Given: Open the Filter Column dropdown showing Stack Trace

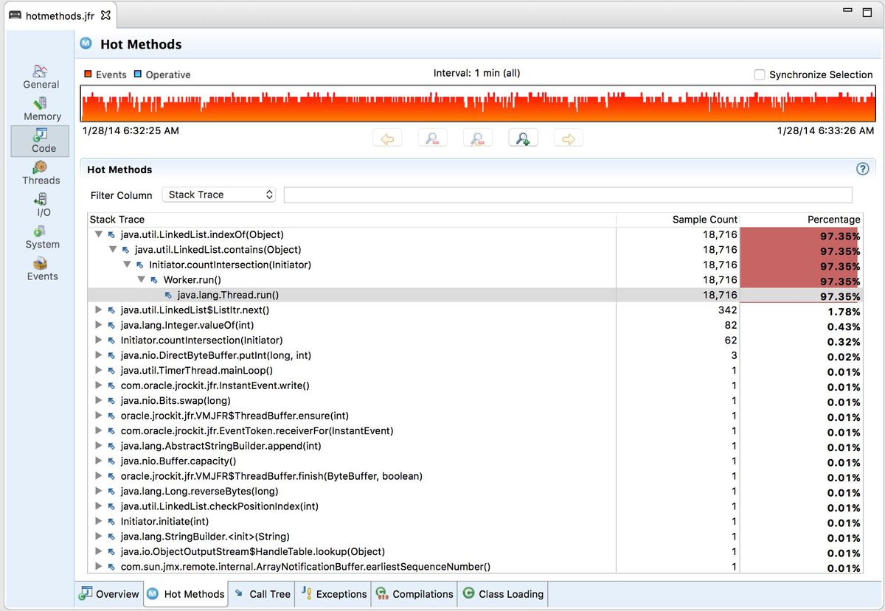Looking at the screenshot, I should (219, 195).
